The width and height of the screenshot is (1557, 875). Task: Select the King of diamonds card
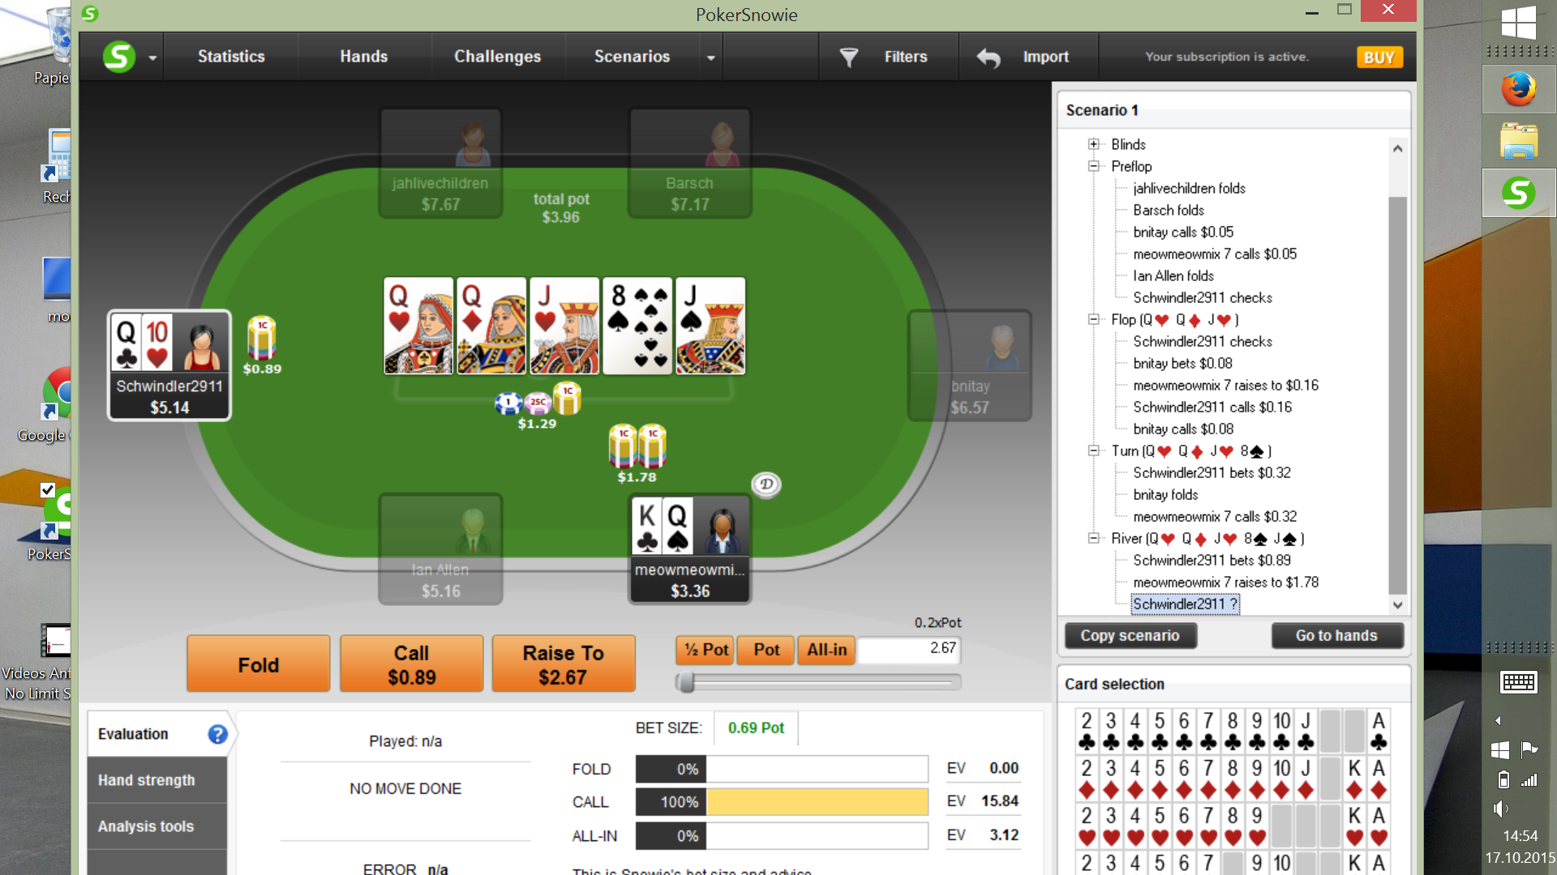pos(1354,778)
